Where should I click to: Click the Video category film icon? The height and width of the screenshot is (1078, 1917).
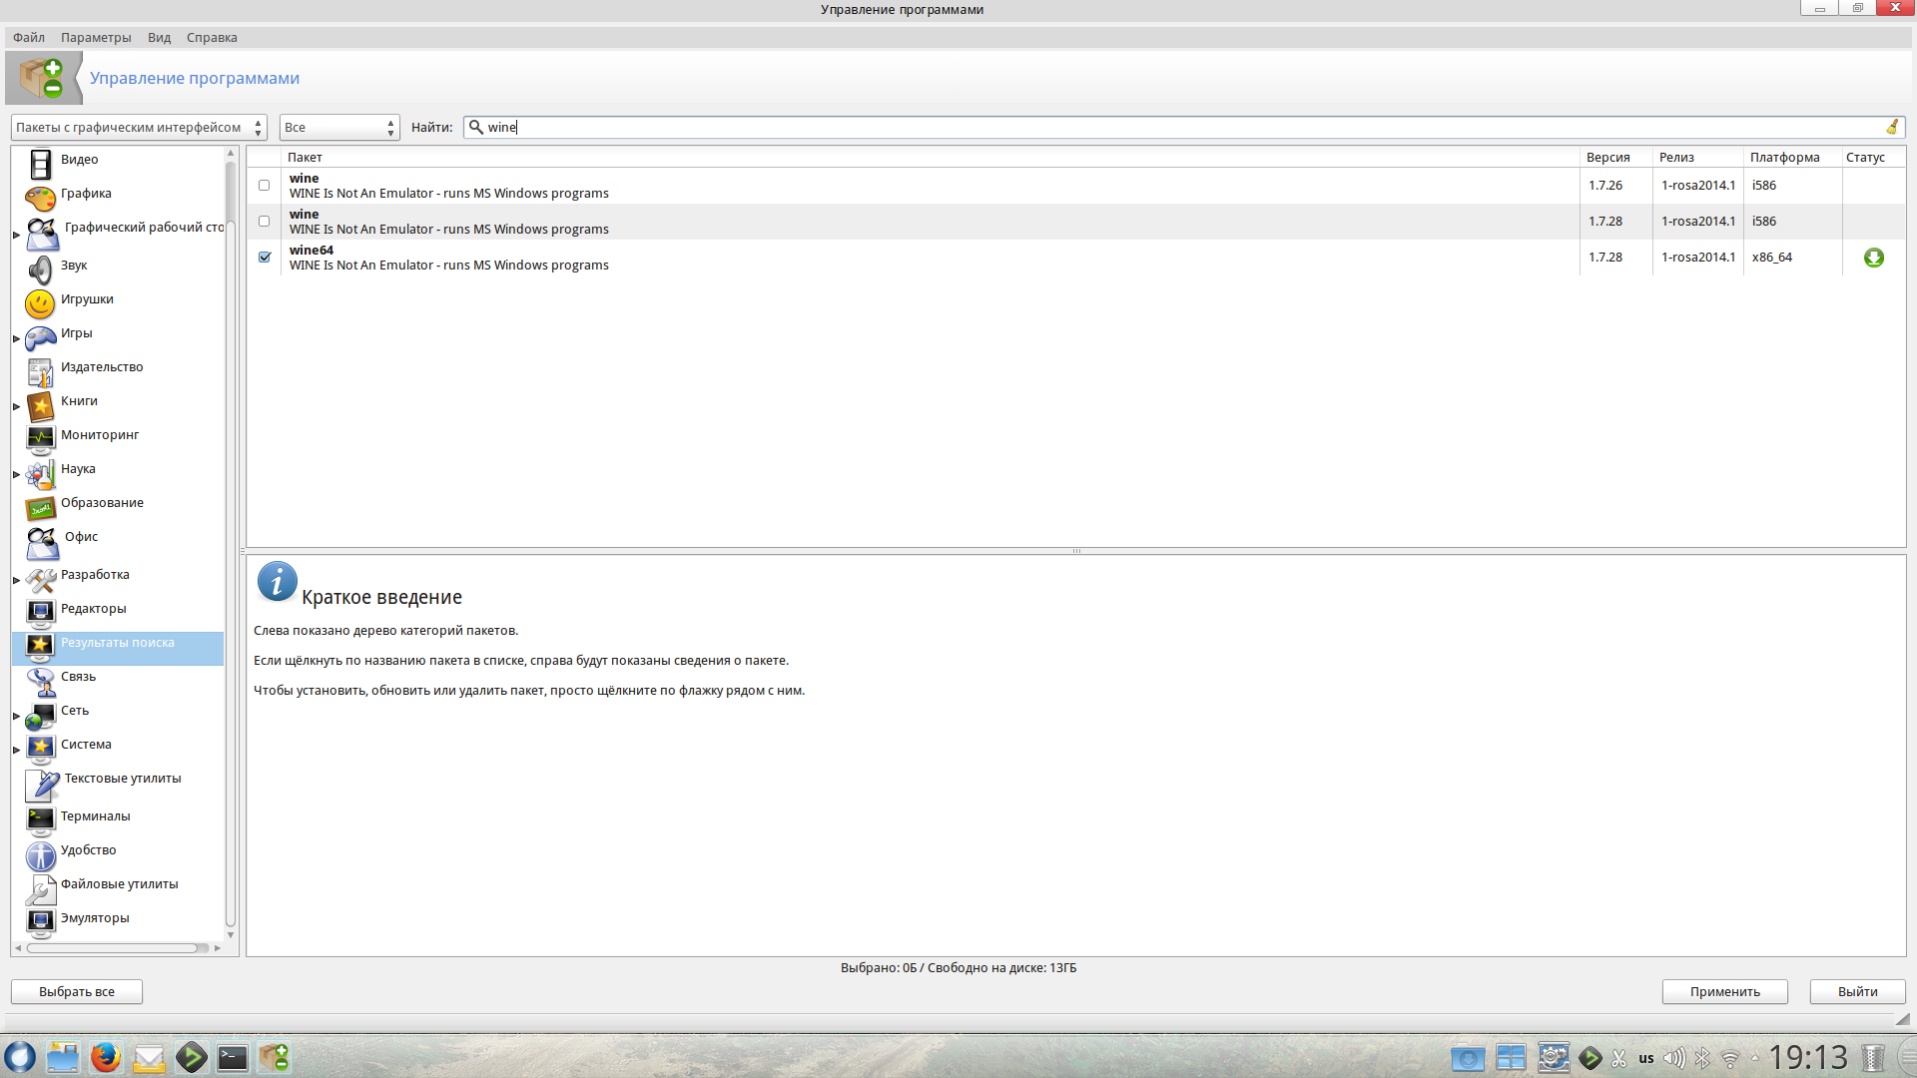point(40,163)
